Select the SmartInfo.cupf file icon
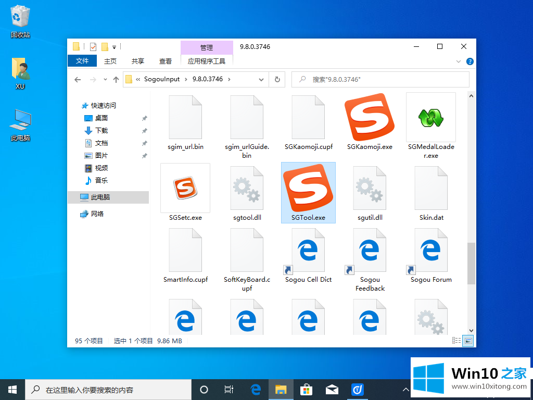The image size is (533, 400). (x=185, y=250)
